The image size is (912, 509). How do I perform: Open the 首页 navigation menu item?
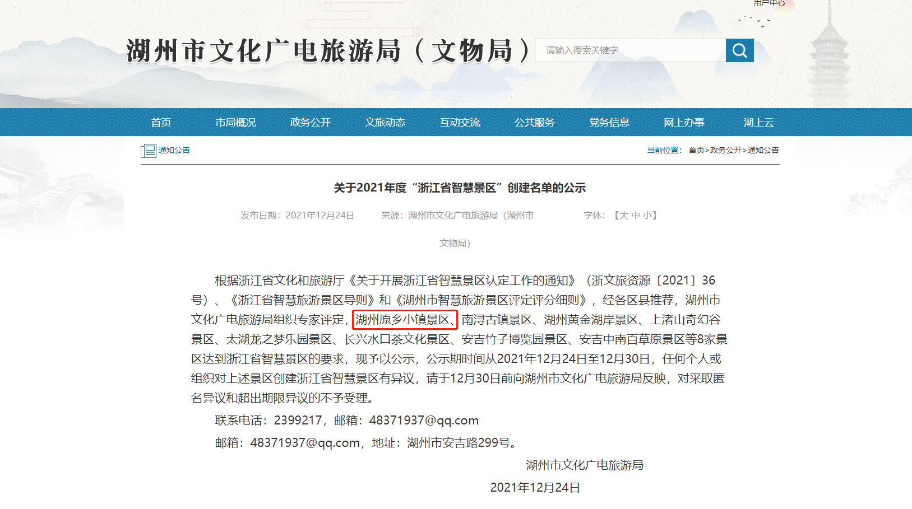click(161, 122)
